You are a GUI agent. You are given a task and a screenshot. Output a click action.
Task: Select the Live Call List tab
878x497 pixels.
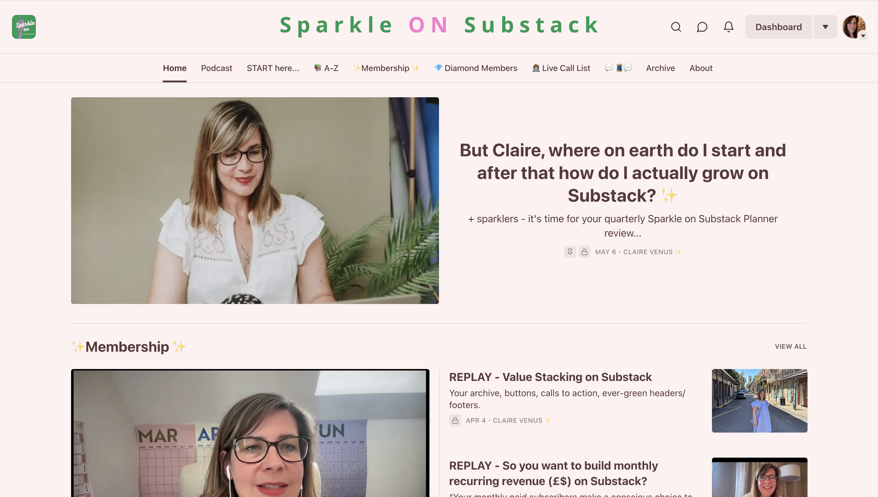pos(561,68)
